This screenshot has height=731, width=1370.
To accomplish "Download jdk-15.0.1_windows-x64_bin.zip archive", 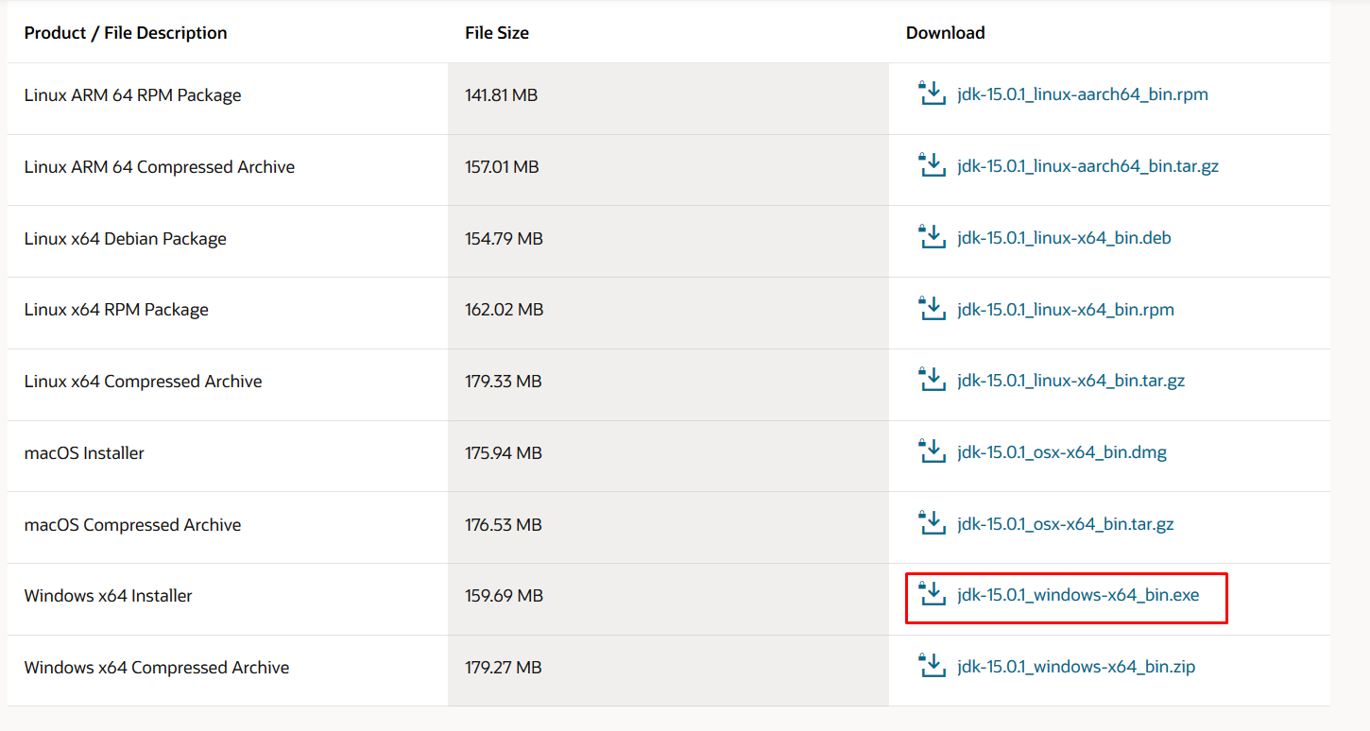I will pos(1076,667).
